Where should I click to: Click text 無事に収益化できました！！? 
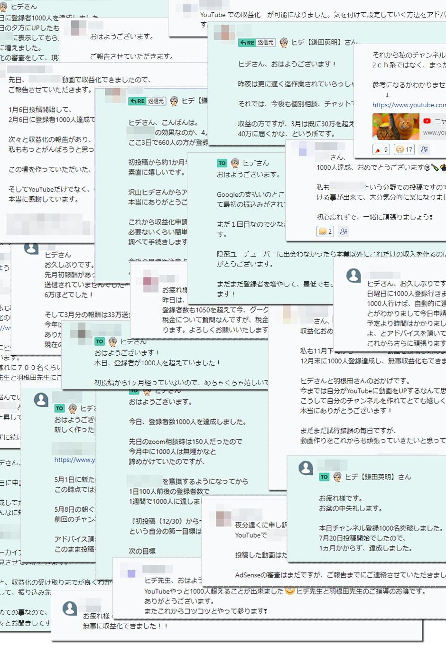click(126, 626)
